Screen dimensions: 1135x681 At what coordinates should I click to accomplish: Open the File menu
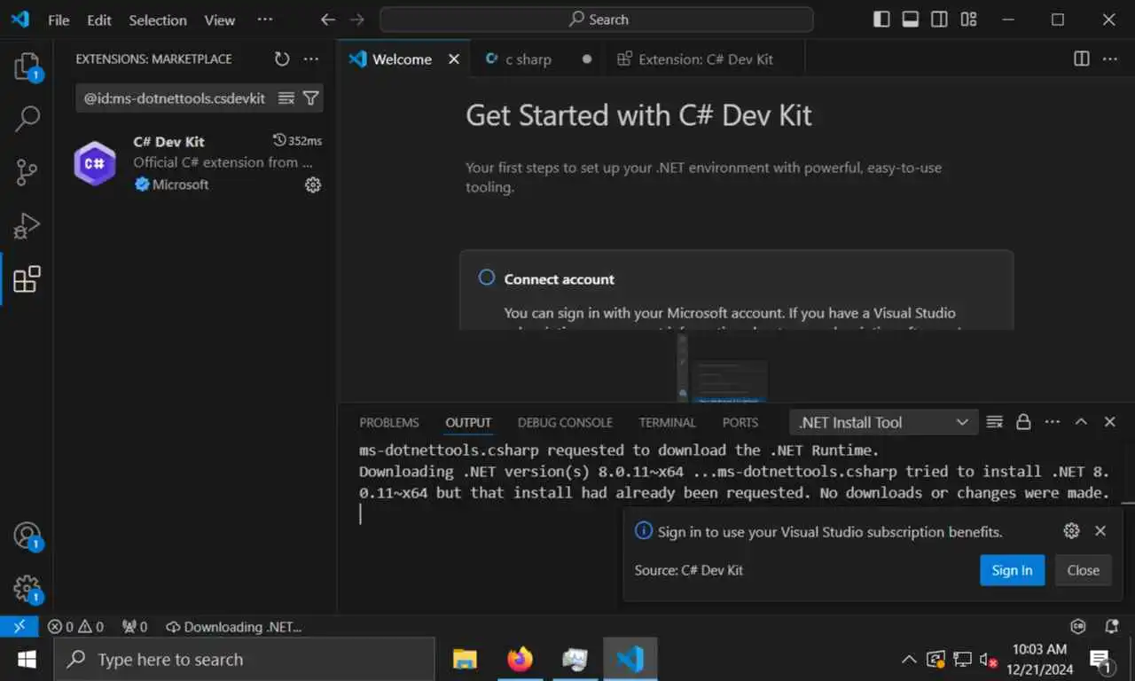tap(59, 20)
